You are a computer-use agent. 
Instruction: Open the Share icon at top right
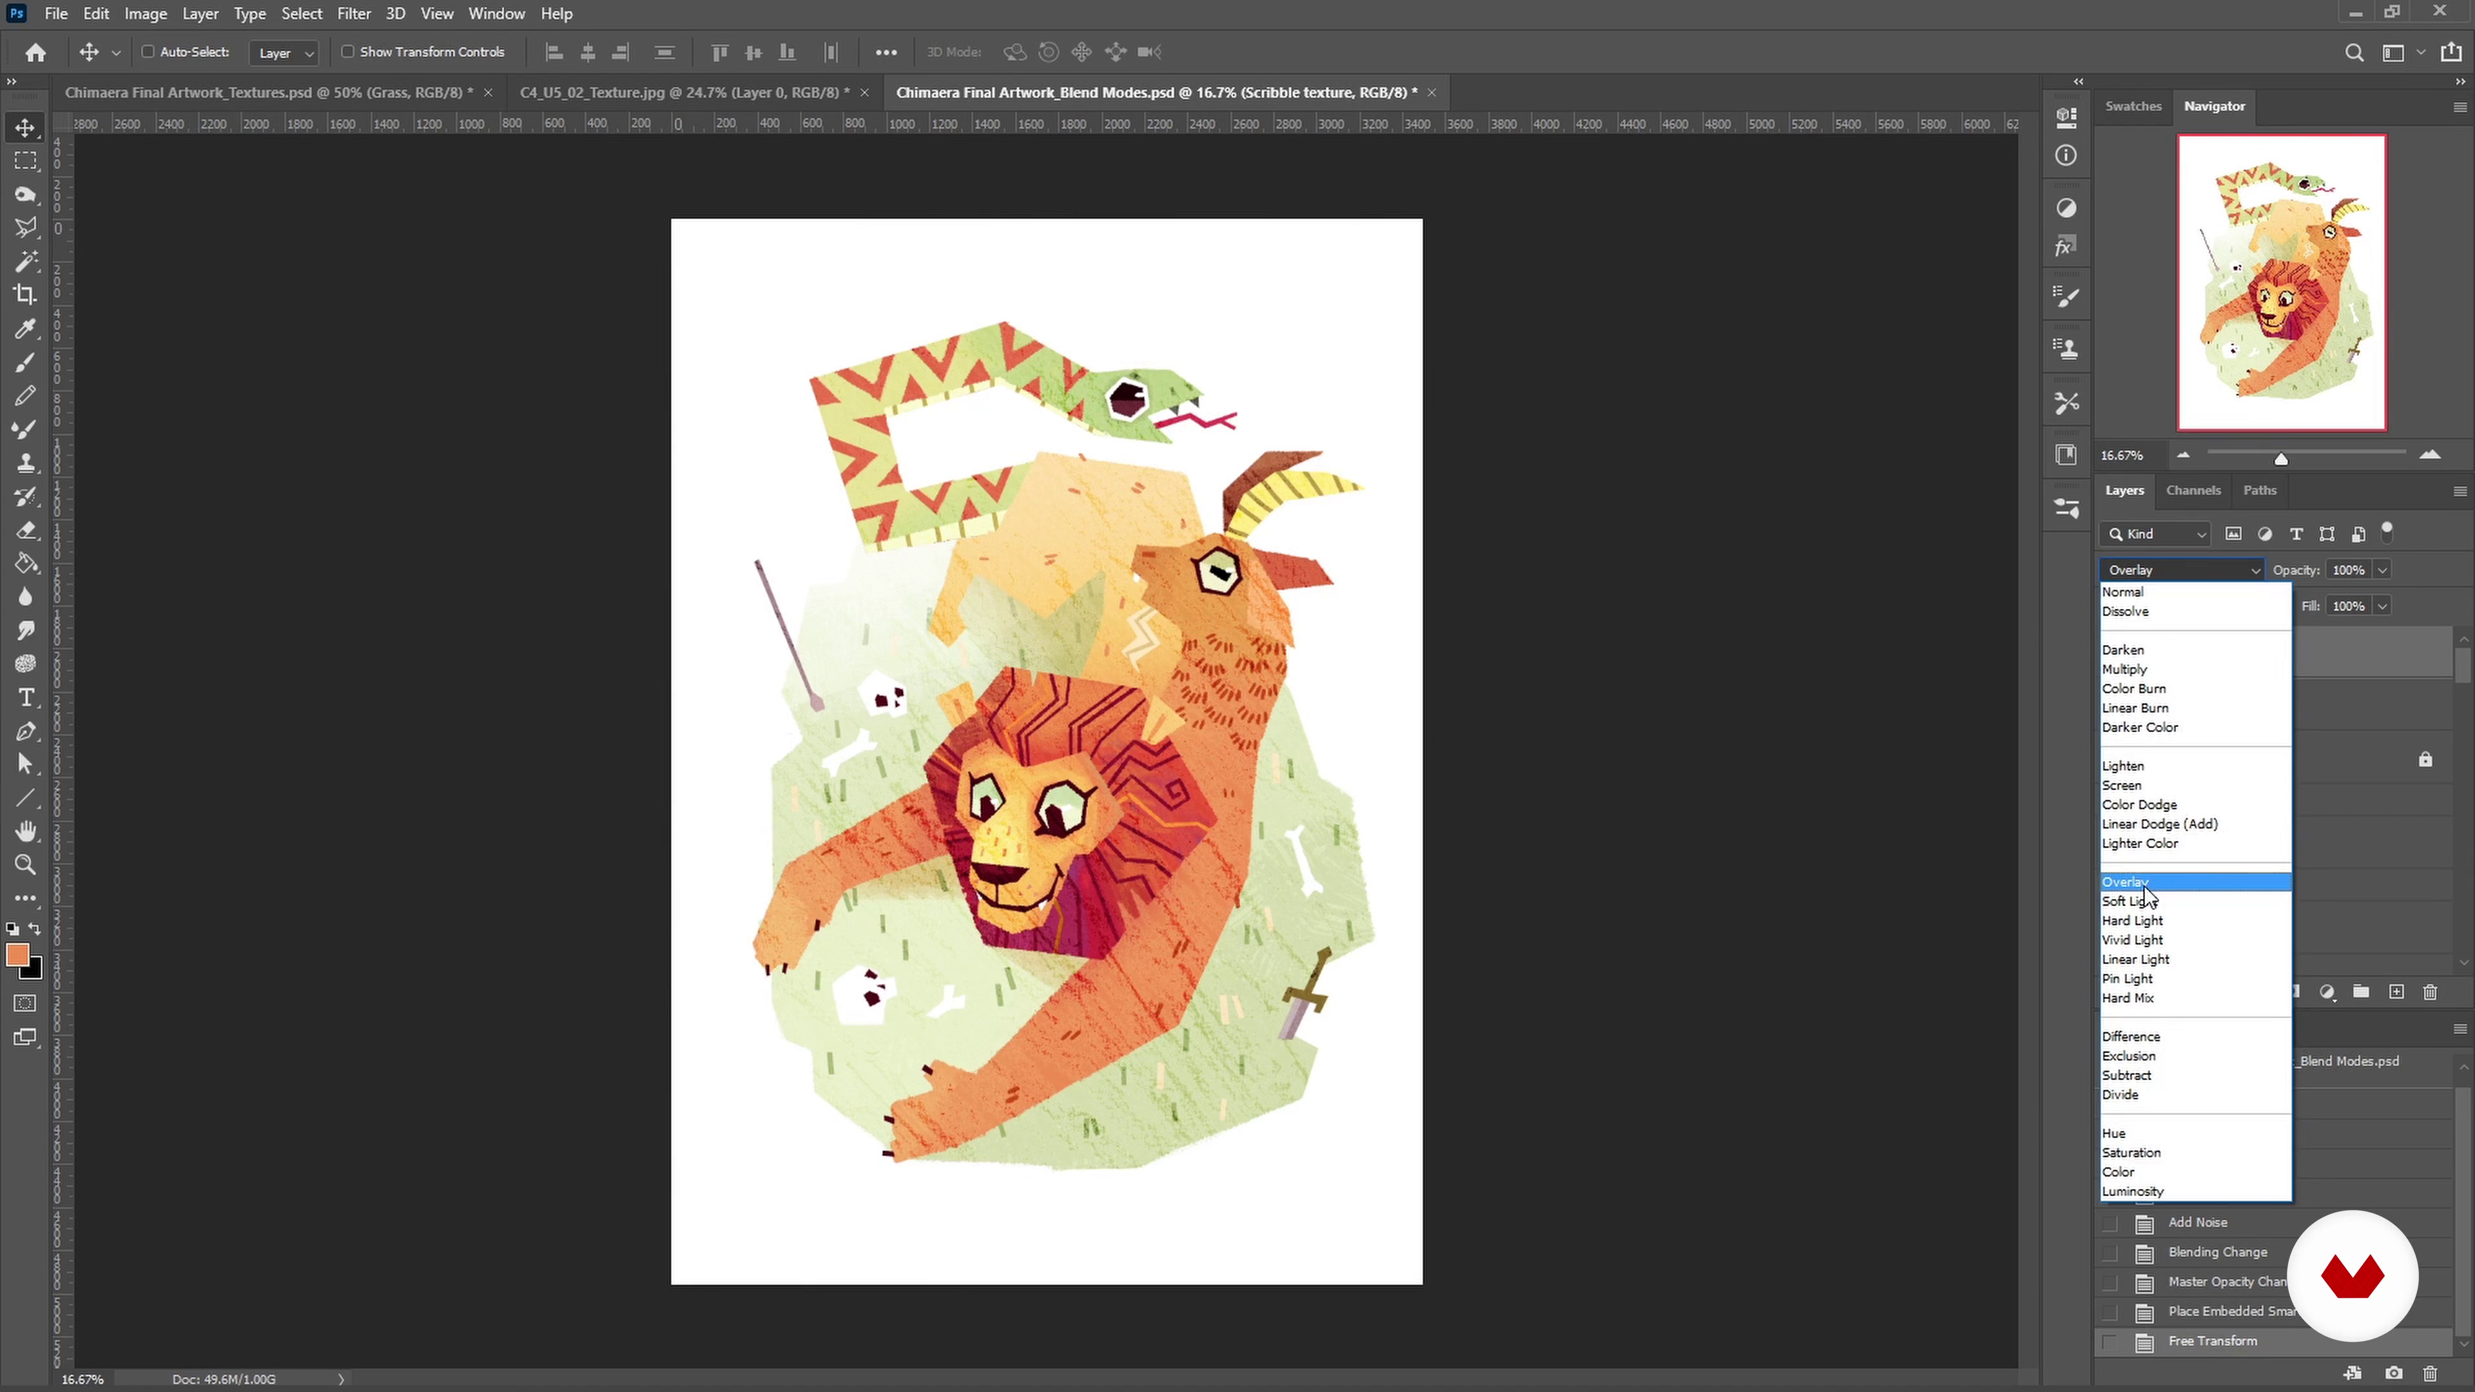click(x=2451, y=53)
